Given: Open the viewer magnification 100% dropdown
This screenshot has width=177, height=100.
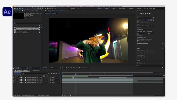Looking at the screenshot, I should click(46, 68).
